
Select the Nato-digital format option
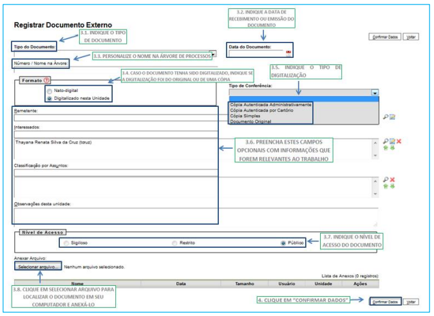click(x=50, y=91)
